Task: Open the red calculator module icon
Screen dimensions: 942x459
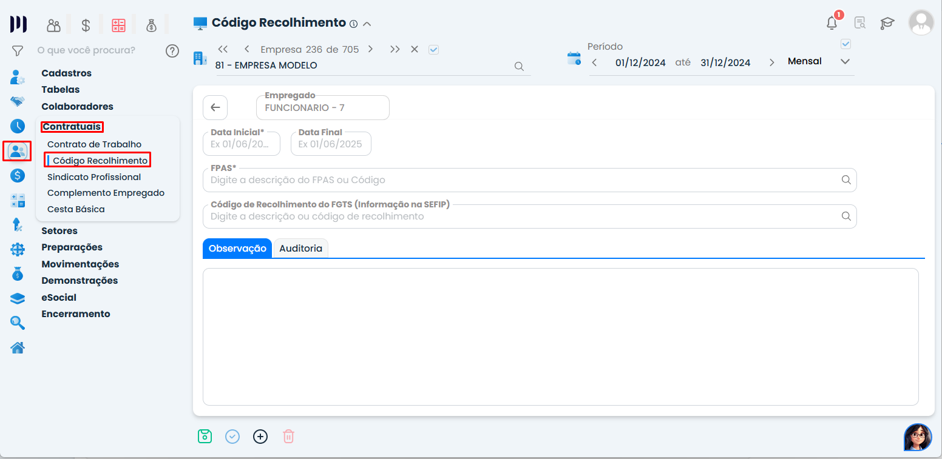Action: pos(118,25)
